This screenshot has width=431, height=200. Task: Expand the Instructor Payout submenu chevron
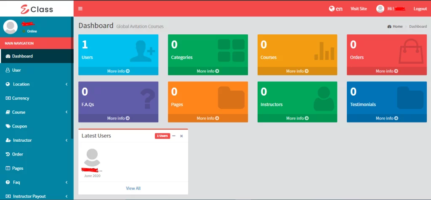click(67, 196)
